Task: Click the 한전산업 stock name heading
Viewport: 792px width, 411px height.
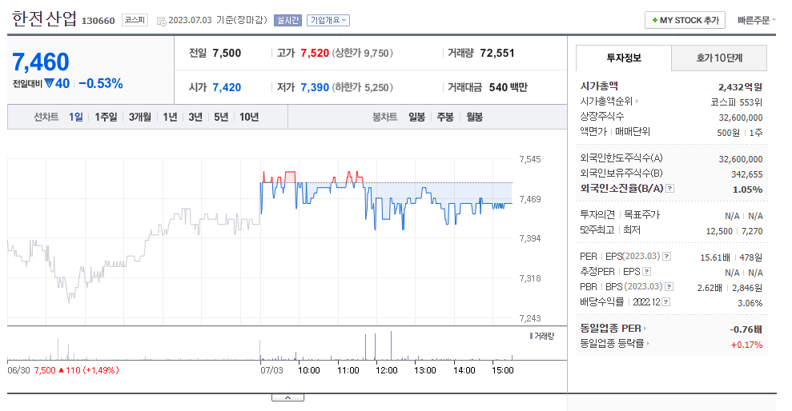Action: point(45,18)
